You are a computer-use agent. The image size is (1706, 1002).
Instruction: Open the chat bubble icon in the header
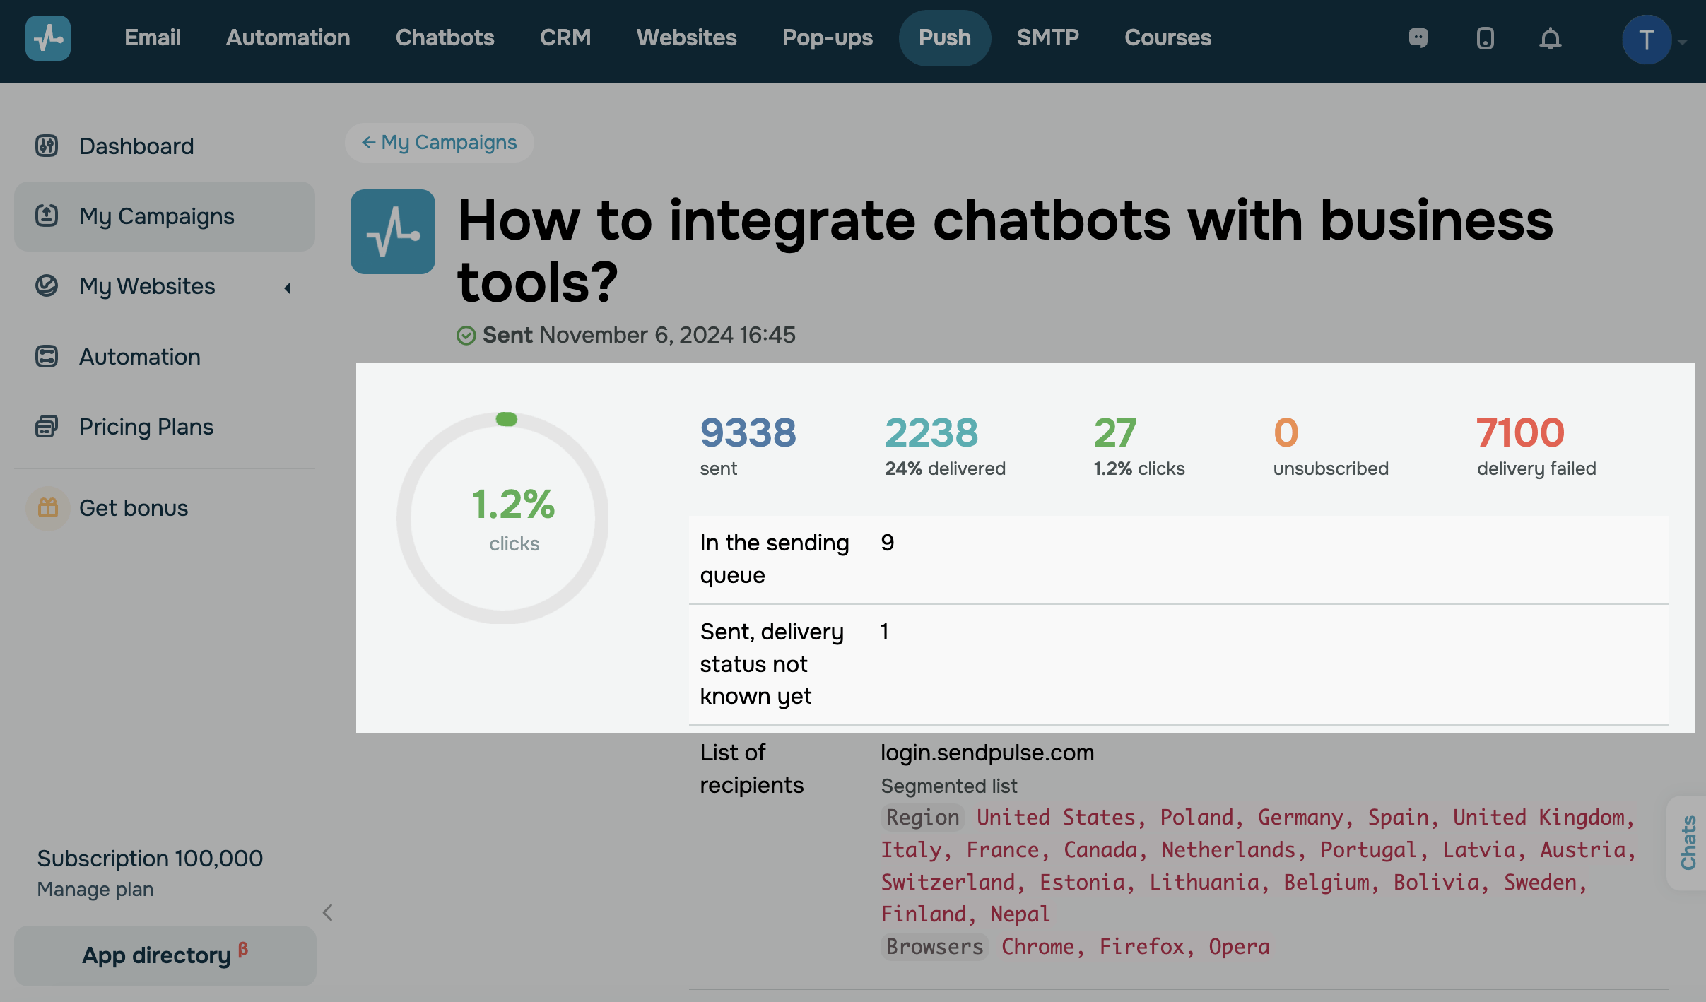[1418, 38]
